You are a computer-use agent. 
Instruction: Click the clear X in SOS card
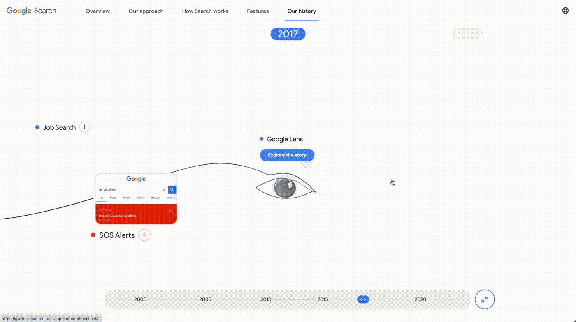pos(164,190)
